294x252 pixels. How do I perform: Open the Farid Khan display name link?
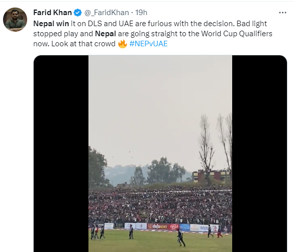click(52, 13)
